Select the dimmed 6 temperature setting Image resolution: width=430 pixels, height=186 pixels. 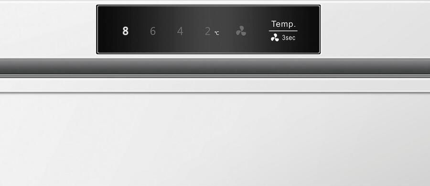tap(153, 31)
